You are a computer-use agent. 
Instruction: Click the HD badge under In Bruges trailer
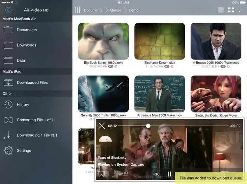pos(223,66)
